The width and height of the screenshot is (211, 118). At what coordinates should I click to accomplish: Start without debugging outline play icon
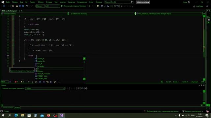[89, 6]
